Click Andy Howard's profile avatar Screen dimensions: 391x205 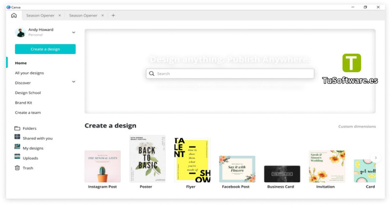[21, 32]
